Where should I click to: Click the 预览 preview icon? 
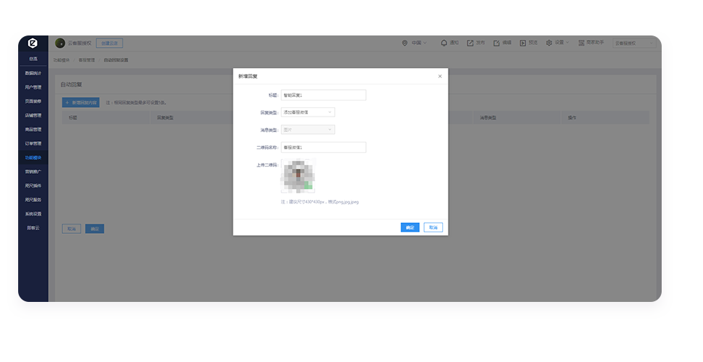pos(523,43)
